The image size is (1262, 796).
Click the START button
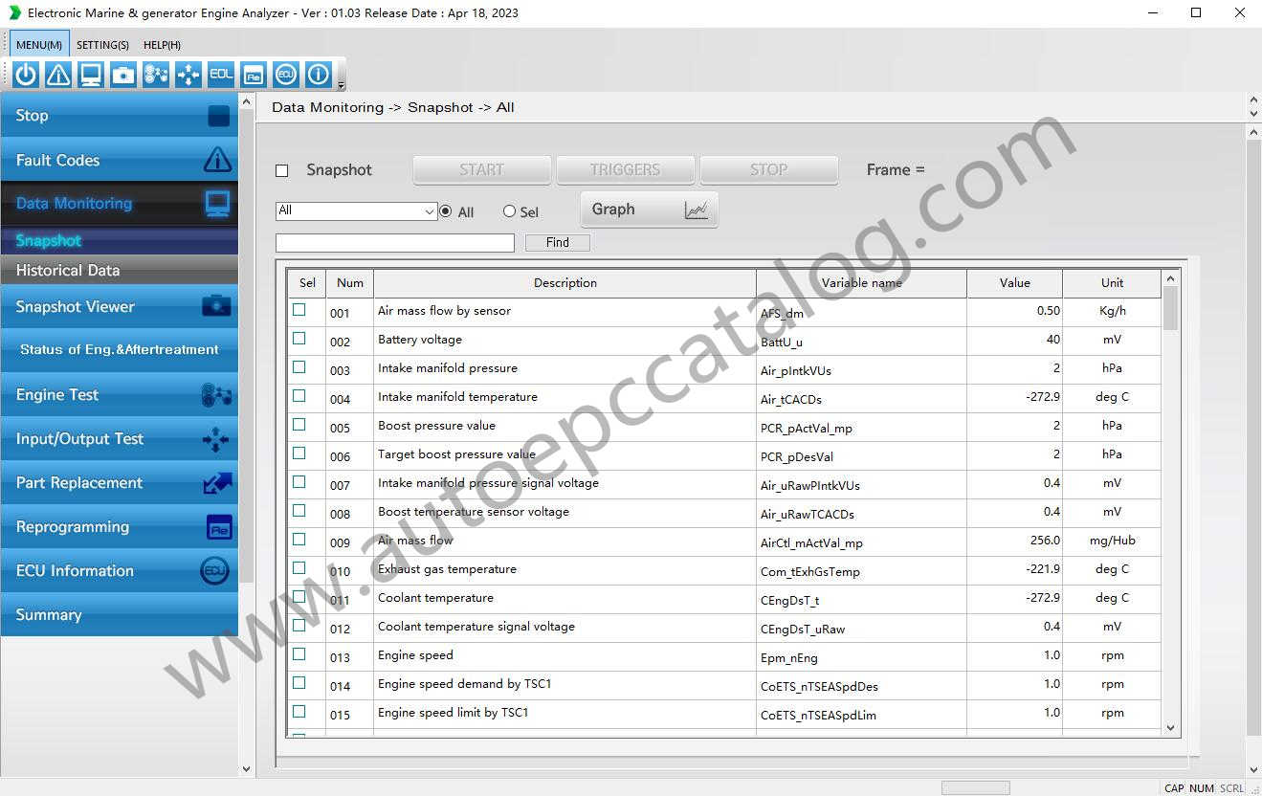click(x=482, y=170)
